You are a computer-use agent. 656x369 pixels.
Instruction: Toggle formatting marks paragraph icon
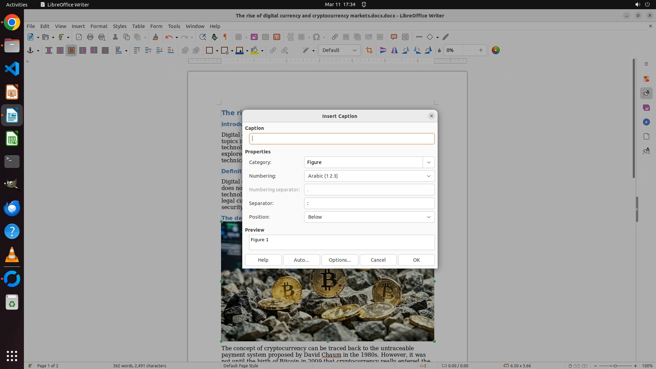point(225,37)
